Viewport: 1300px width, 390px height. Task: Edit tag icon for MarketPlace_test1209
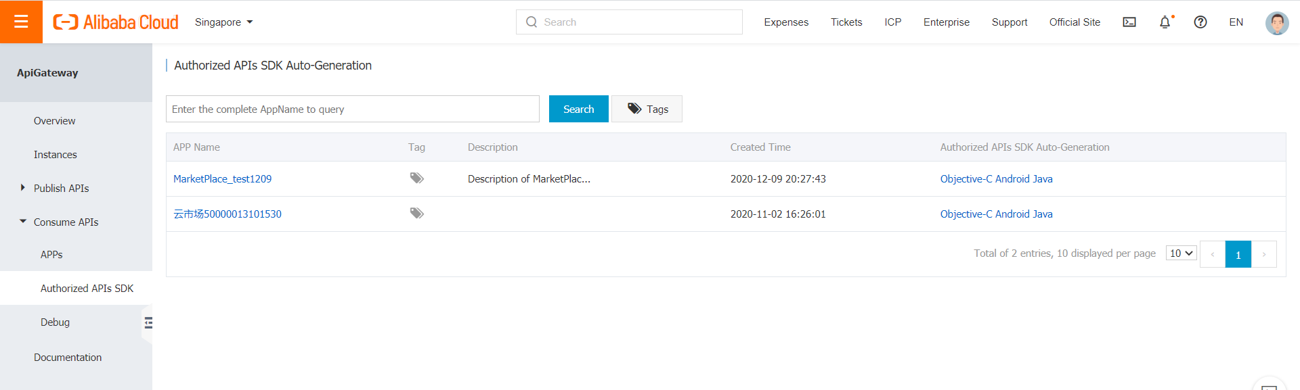(416, 178)
